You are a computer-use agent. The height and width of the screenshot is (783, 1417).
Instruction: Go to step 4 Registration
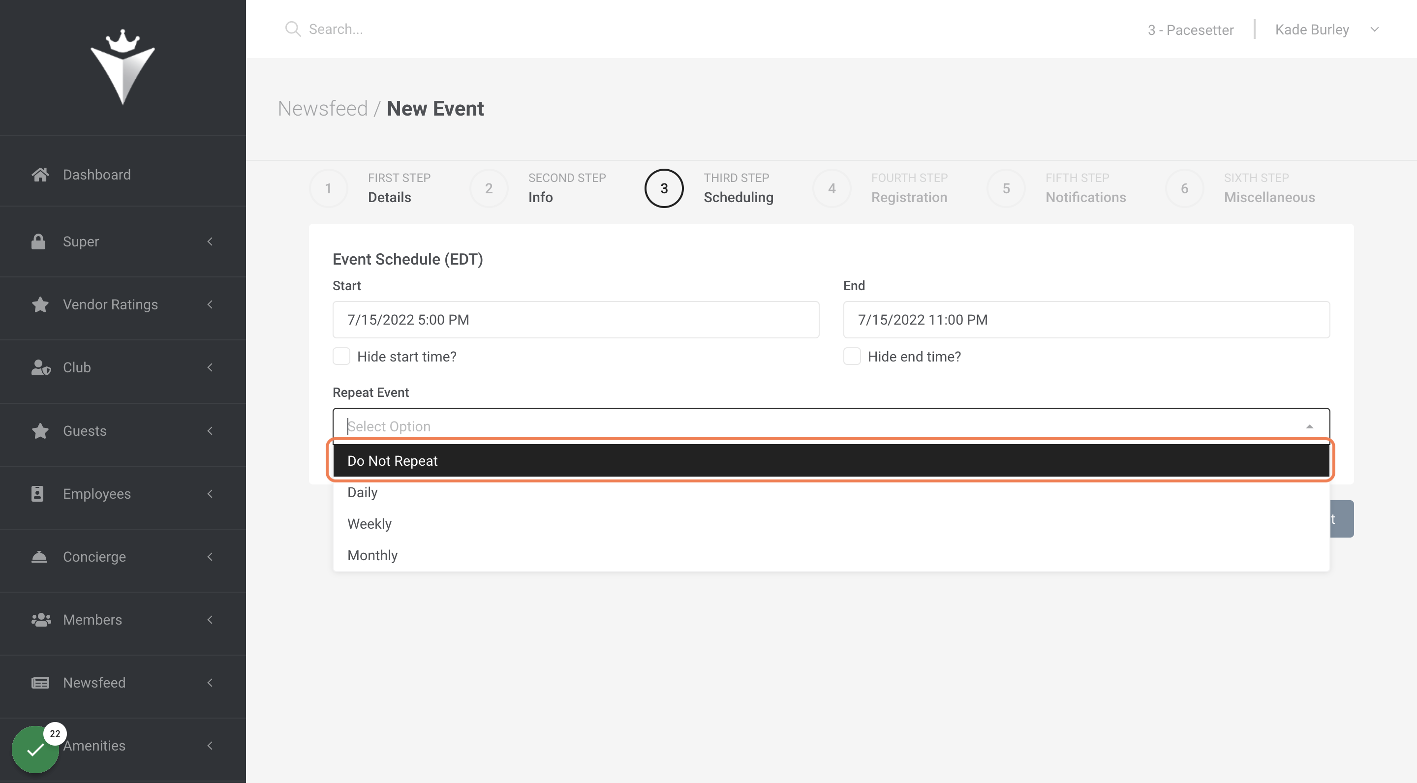880,188
